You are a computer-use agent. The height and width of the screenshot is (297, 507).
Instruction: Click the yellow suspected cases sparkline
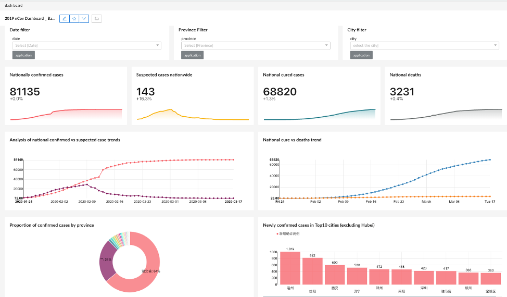click(x=193, y=115)
